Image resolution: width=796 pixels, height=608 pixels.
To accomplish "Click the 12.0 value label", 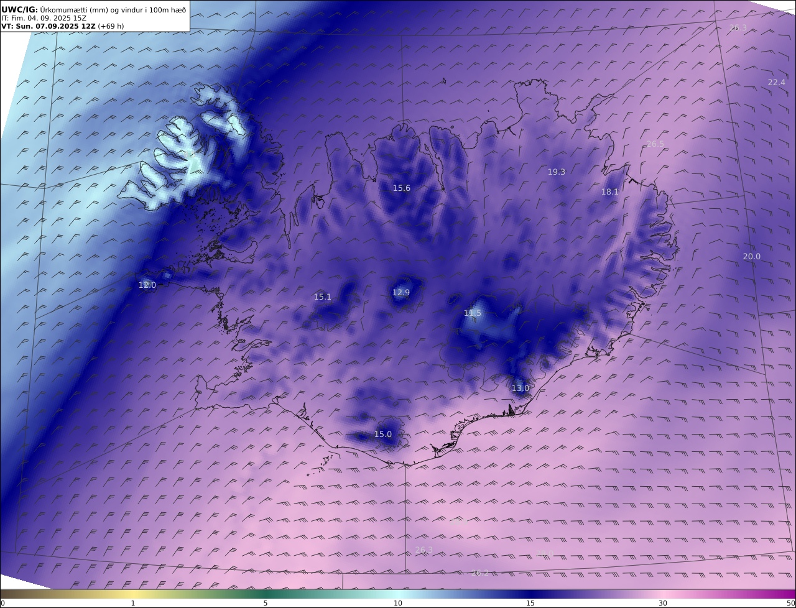I will (x=147, y=285).
